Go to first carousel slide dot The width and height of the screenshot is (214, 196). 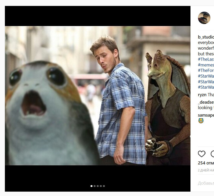coord(91,186)
